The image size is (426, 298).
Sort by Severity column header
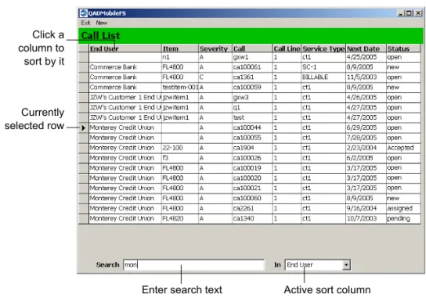[x=215, y=48]
